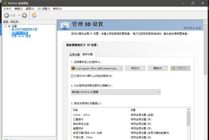Click the settings list scroll up arrow
This screenshot has width=209, height=140.
tap(188, 109)
